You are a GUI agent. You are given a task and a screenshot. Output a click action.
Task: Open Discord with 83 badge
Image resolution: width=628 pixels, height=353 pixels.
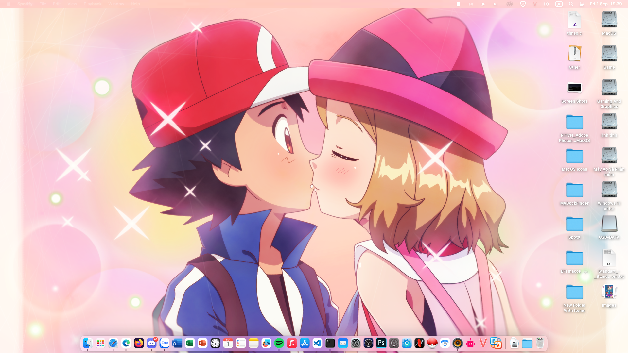click(x=151, y=343)
